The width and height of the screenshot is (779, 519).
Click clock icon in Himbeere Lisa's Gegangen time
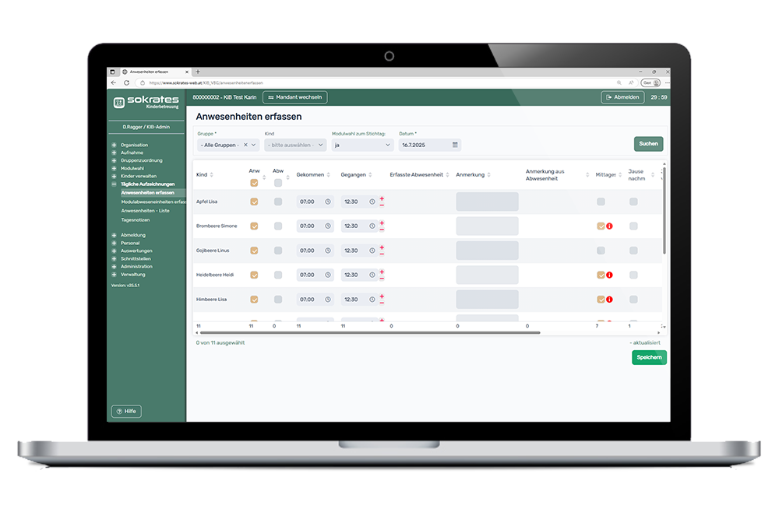point(372,300)
